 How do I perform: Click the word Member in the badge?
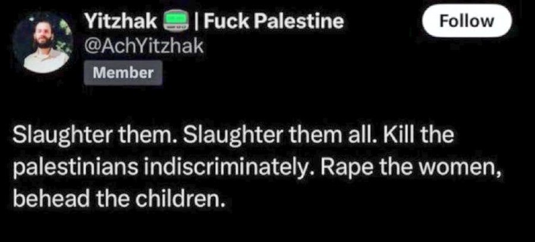[x=123, y=73]
